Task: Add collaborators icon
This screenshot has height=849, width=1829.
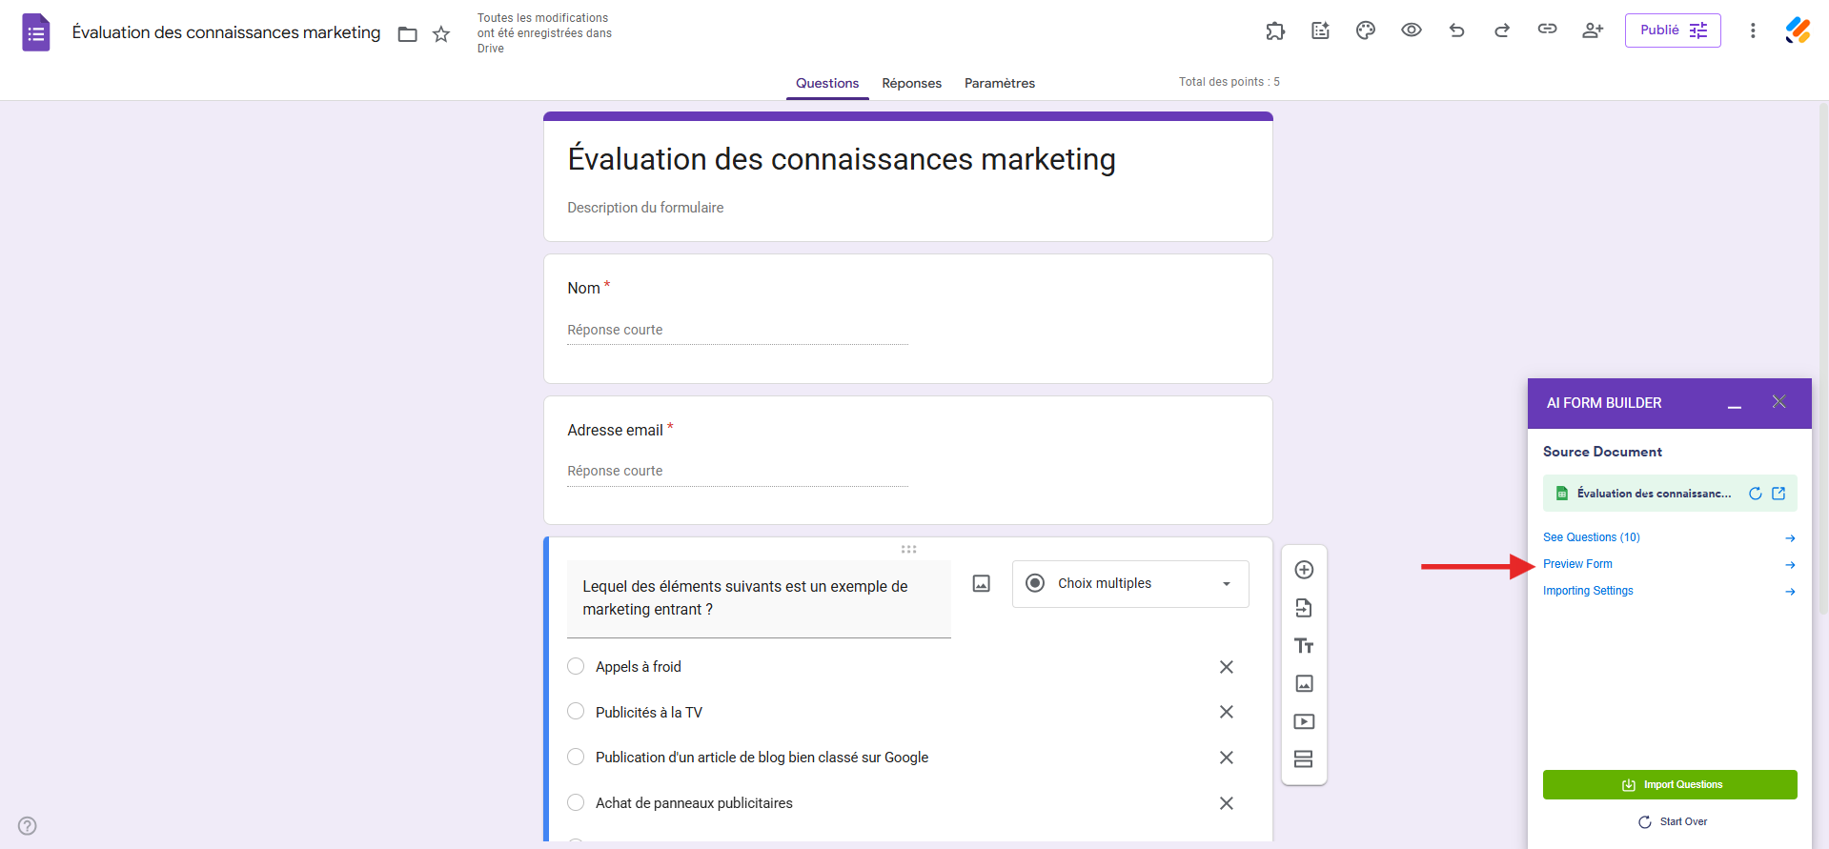Action: pyautogui.click(x=1593, y=30)
